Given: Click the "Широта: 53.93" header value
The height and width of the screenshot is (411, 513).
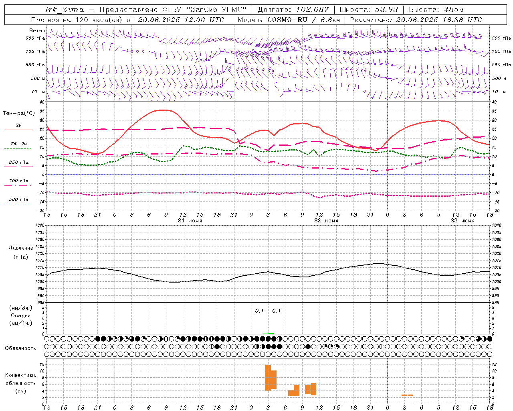Looking at the screenshot, I should 369,10.
